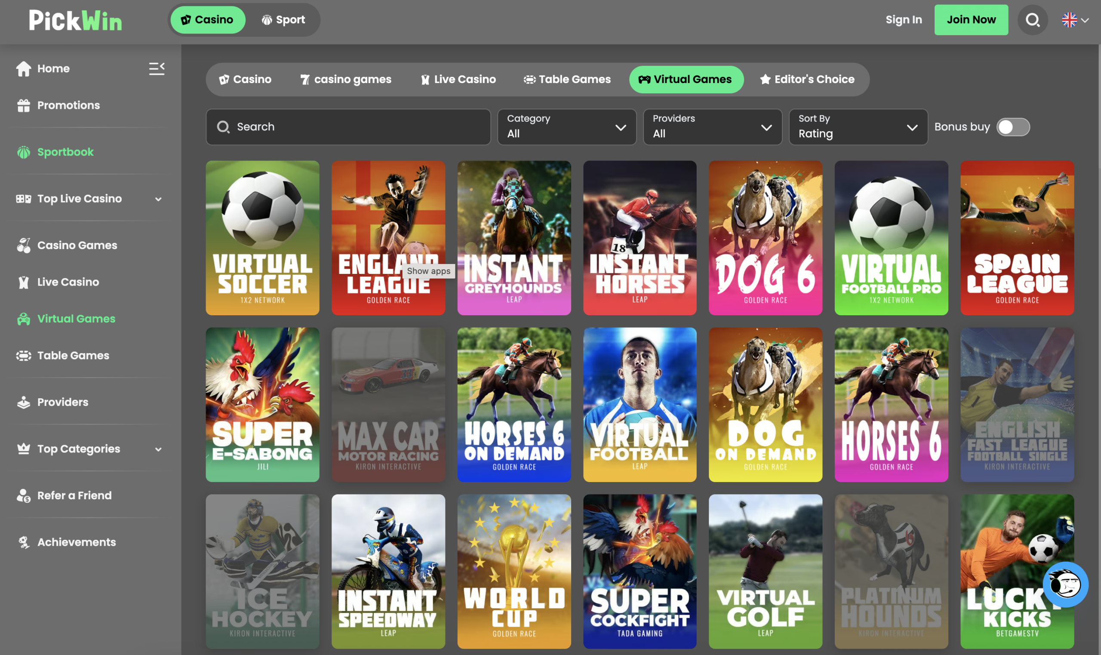Open the Category dropdown

(566, 127)
